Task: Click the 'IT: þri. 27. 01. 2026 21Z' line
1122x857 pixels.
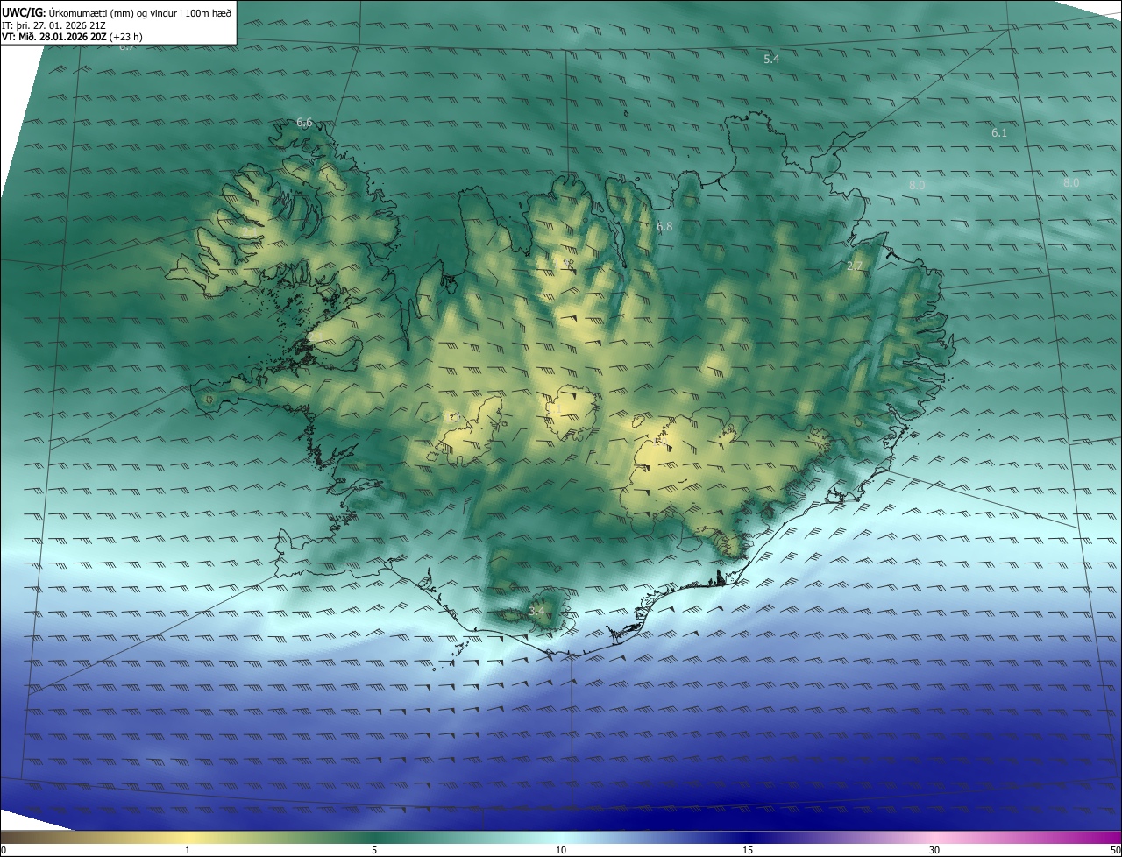Action: pos(54,25)
